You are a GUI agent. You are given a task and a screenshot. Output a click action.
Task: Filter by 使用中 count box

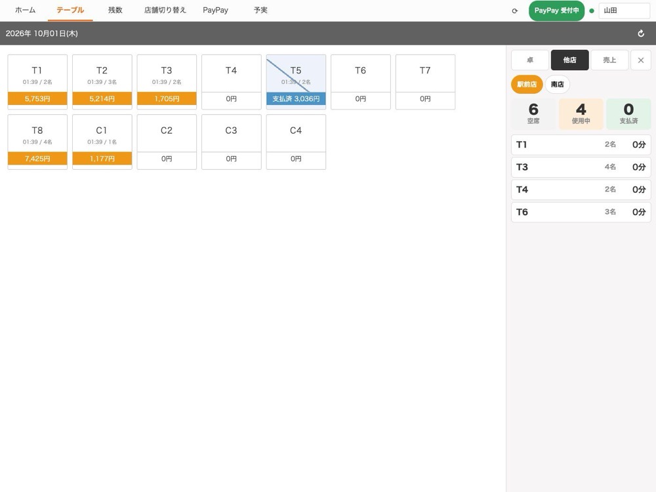click(x=581, y=113)
